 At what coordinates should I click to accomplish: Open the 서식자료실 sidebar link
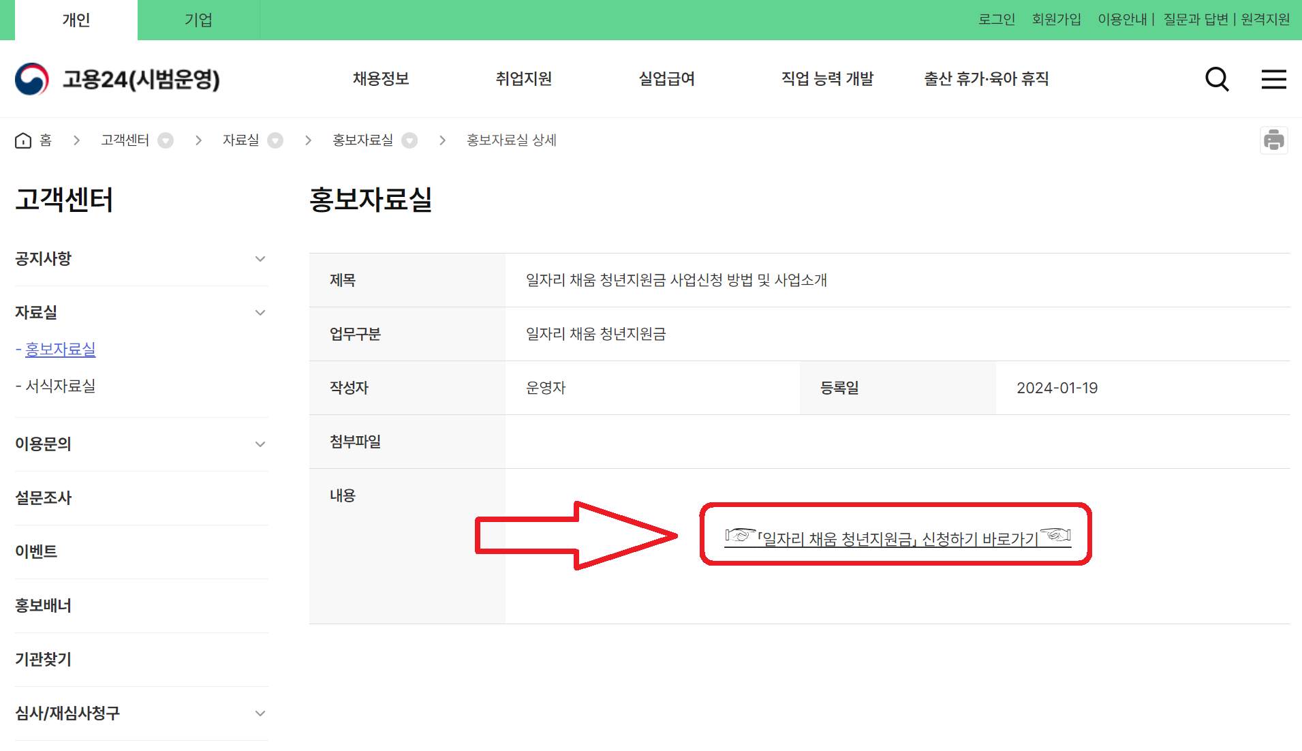point(60,386)
